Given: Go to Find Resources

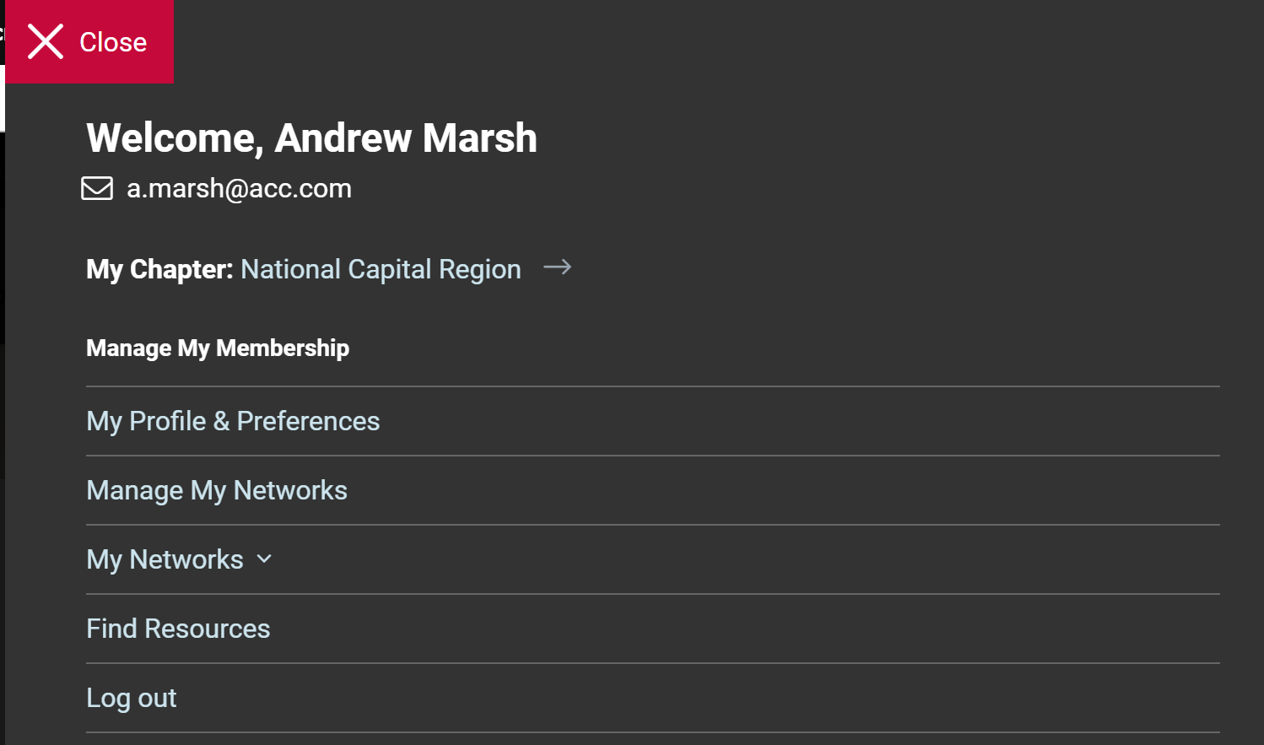Looking at the screenshot, I should [178, 629].
